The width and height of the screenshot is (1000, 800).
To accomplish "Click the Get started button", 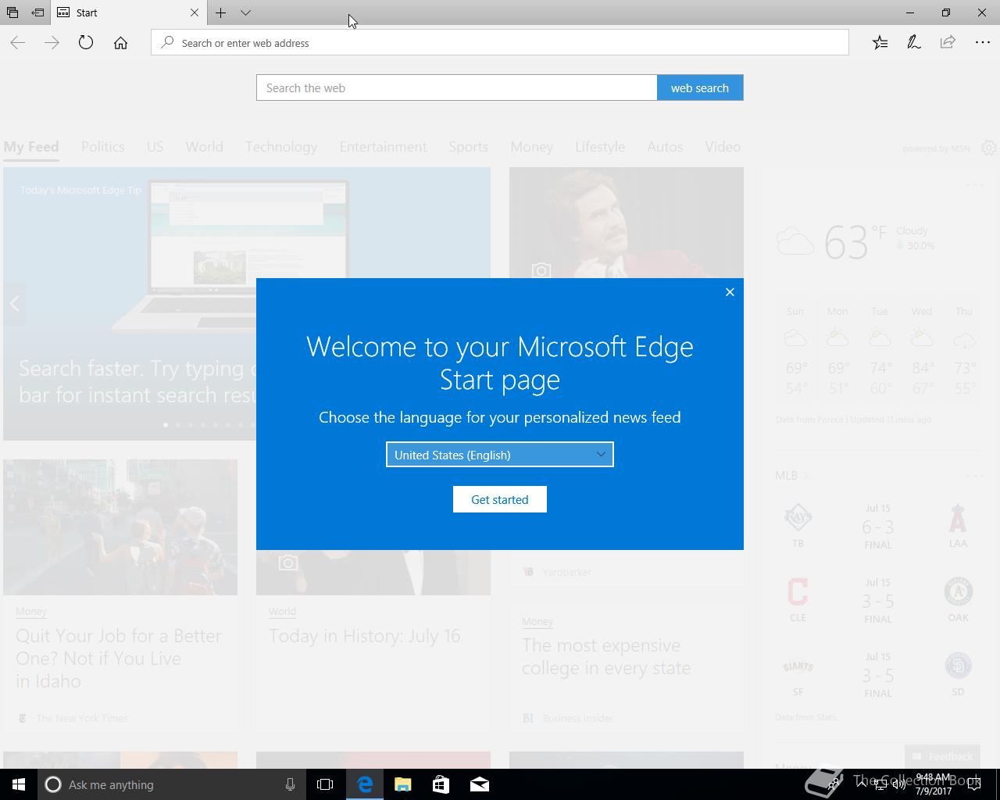I will 500,499.
